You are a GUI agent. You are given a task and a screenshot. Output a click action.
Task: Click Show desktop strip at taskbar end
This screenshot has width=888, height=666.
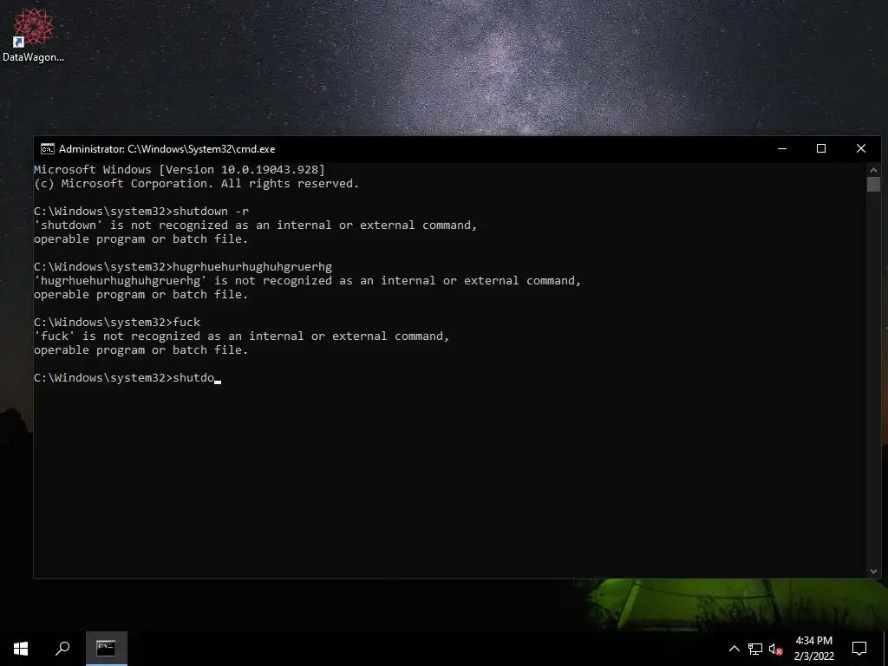[x=885, y=649]
